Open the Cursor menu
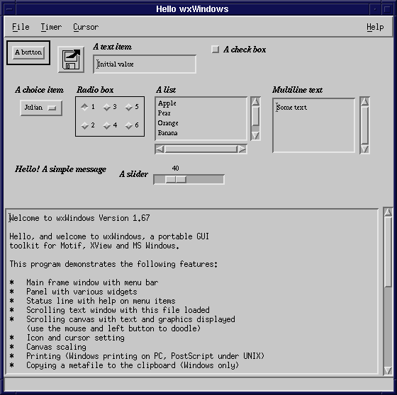Image resolution: width=397 pixels, height=395 pixels. point(86,27)
